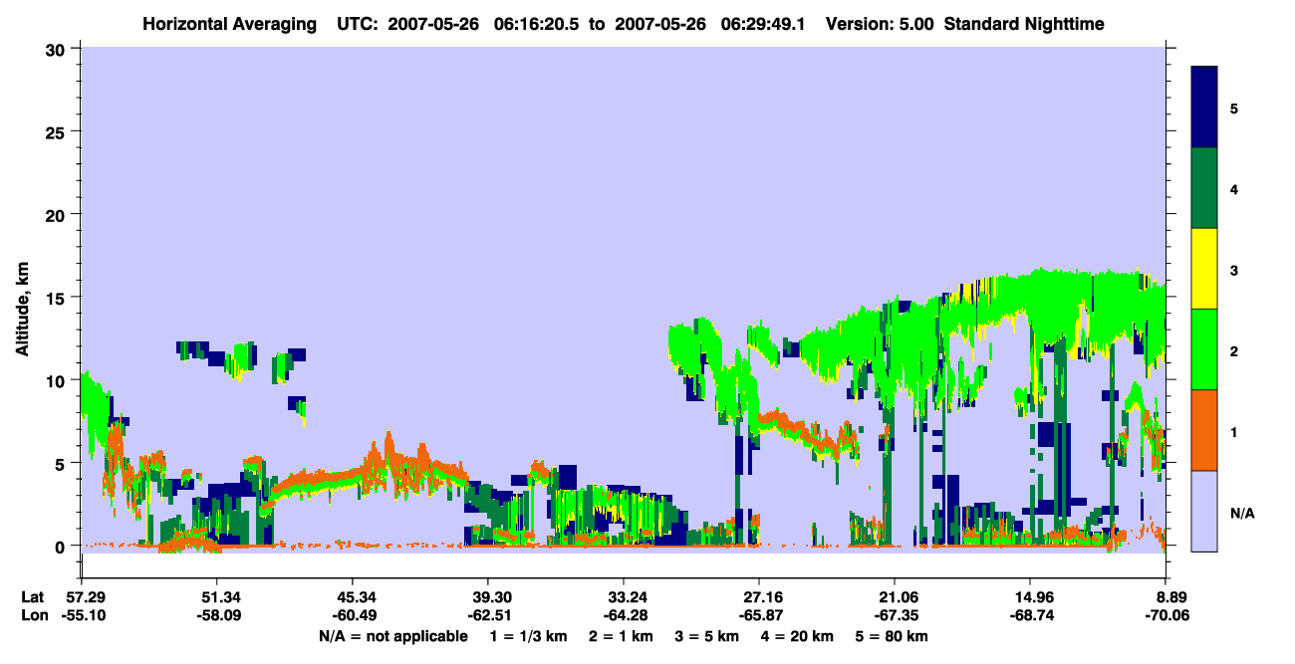Click longitude value -70.06
The height and width of the screenshot is (664, 1295).
pos(1165,615)
